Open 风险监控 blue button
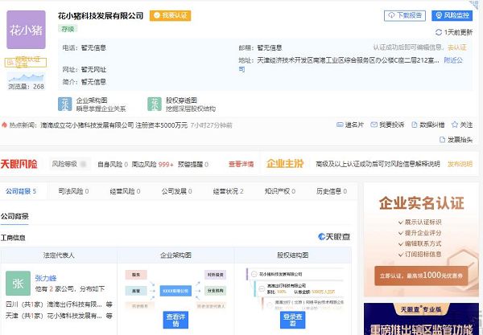This screenshot has width=483, height=335. click(x=452, y=15)
